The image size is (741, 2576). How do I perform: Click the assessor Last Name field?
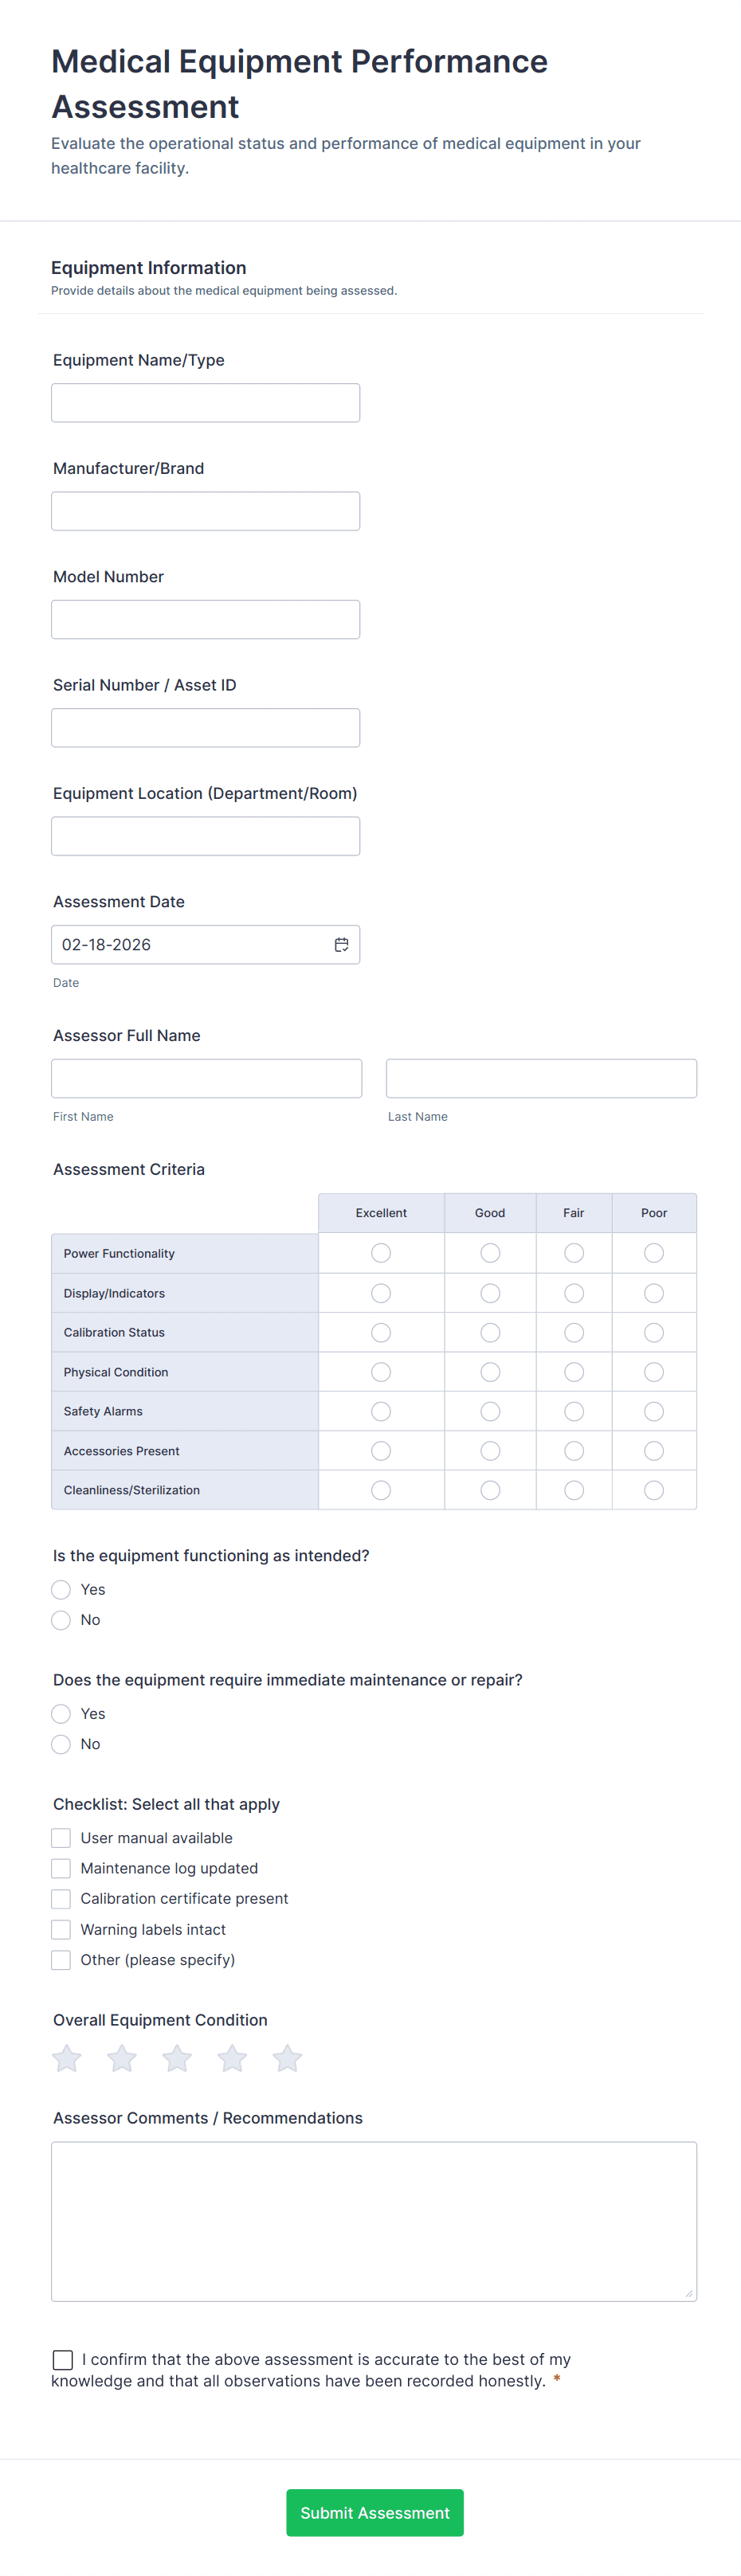(541, 1078)
